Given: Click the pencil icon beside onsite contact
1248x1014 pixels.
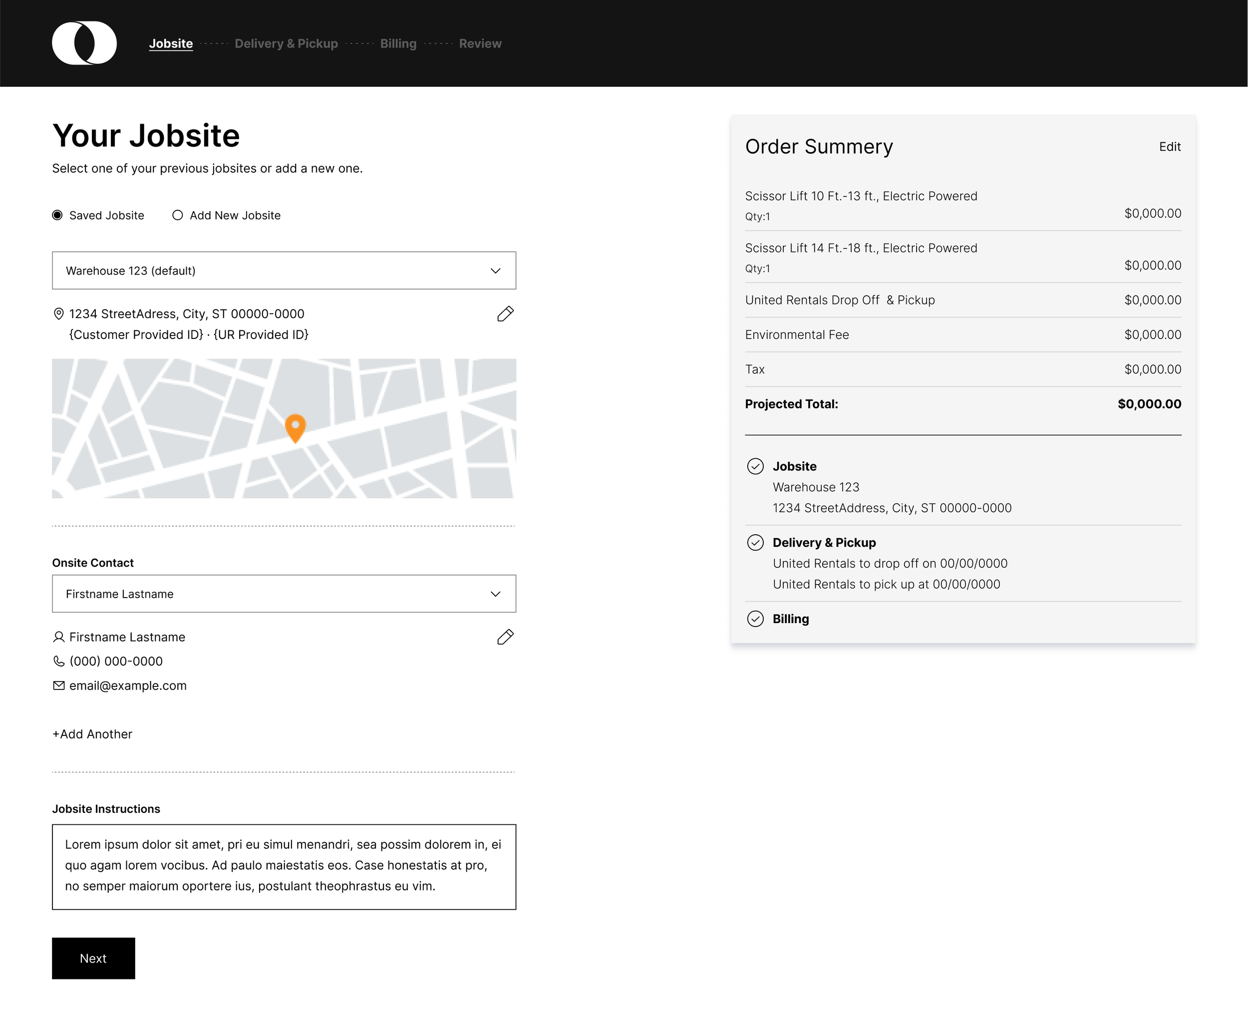Looking at the screenshot, I should point(505,637).
